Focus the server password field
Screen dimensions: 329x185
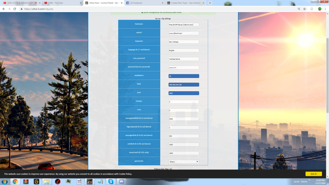pyautogui.click(x=184, y=67)
